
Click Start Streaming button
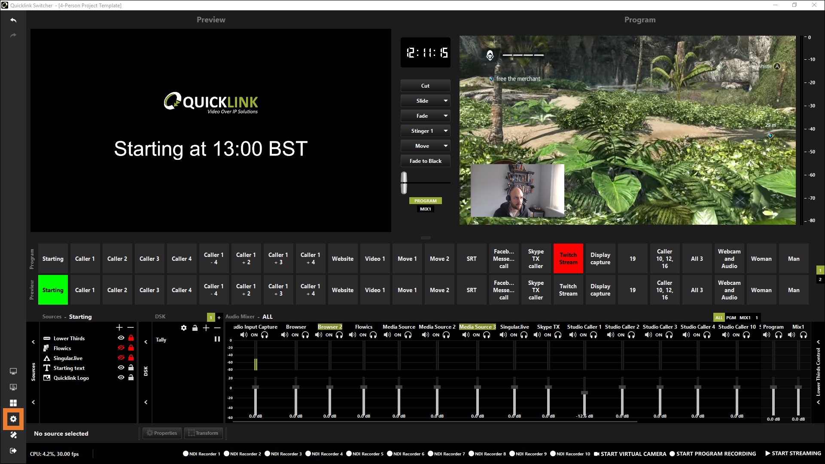[793, 453]
